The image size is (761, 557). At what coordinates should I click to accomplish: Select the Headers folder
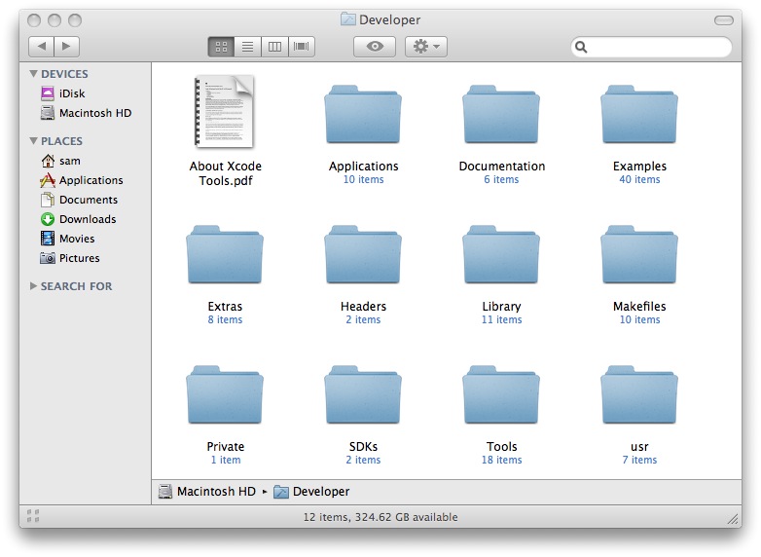(363, 254)
